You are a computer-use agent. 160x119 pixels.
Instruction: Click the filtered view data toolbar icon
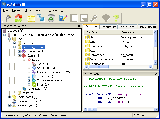[x=84, y=18]
